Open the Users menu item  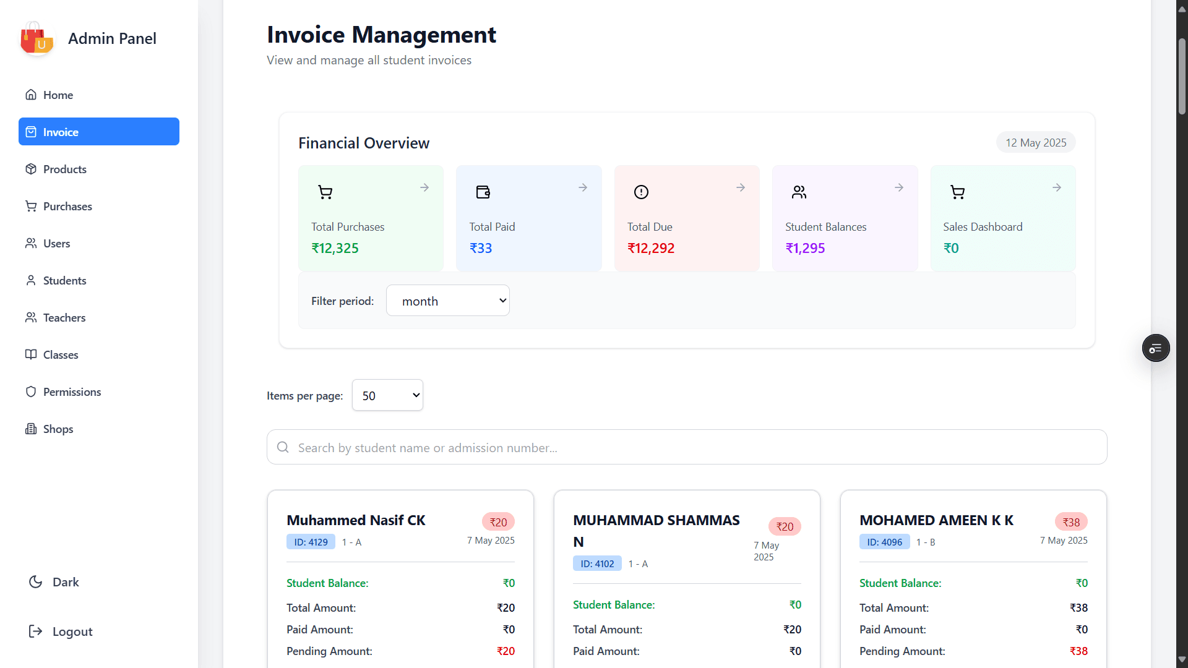tap(99, 243)
